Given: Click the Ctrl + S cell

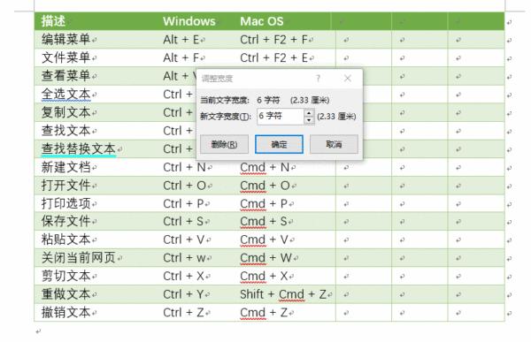Looking at the screenshot, I should pos(183,222).
